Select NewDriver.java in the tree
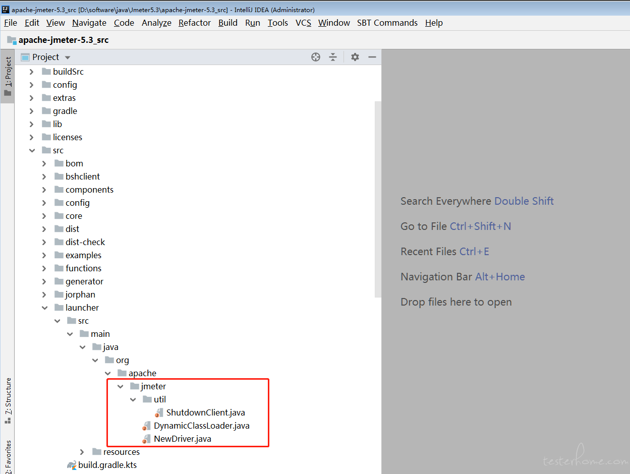 click(x=183, y=439)
